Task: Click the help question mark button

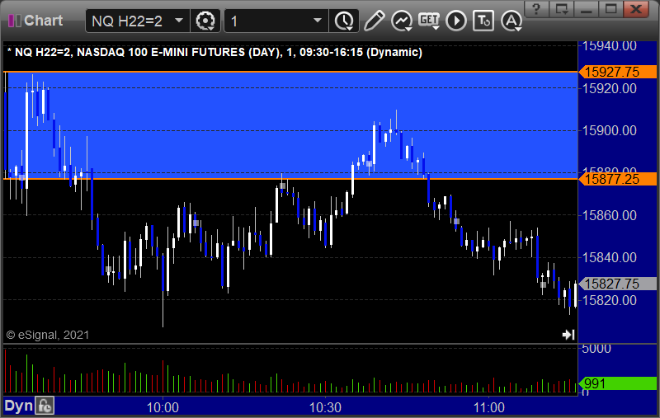Action: point(535,9)
